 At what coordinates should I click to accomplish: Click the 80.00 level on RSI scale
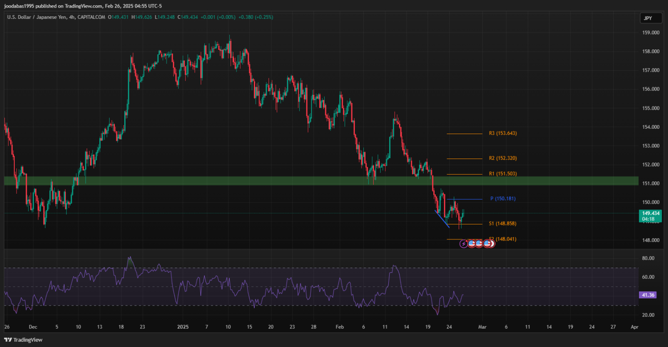[648, 258]
